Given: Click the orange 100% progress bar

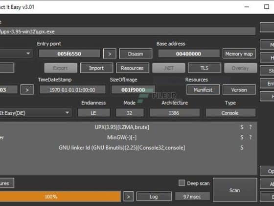Looking at the screenshot, I should pos(60,196).
